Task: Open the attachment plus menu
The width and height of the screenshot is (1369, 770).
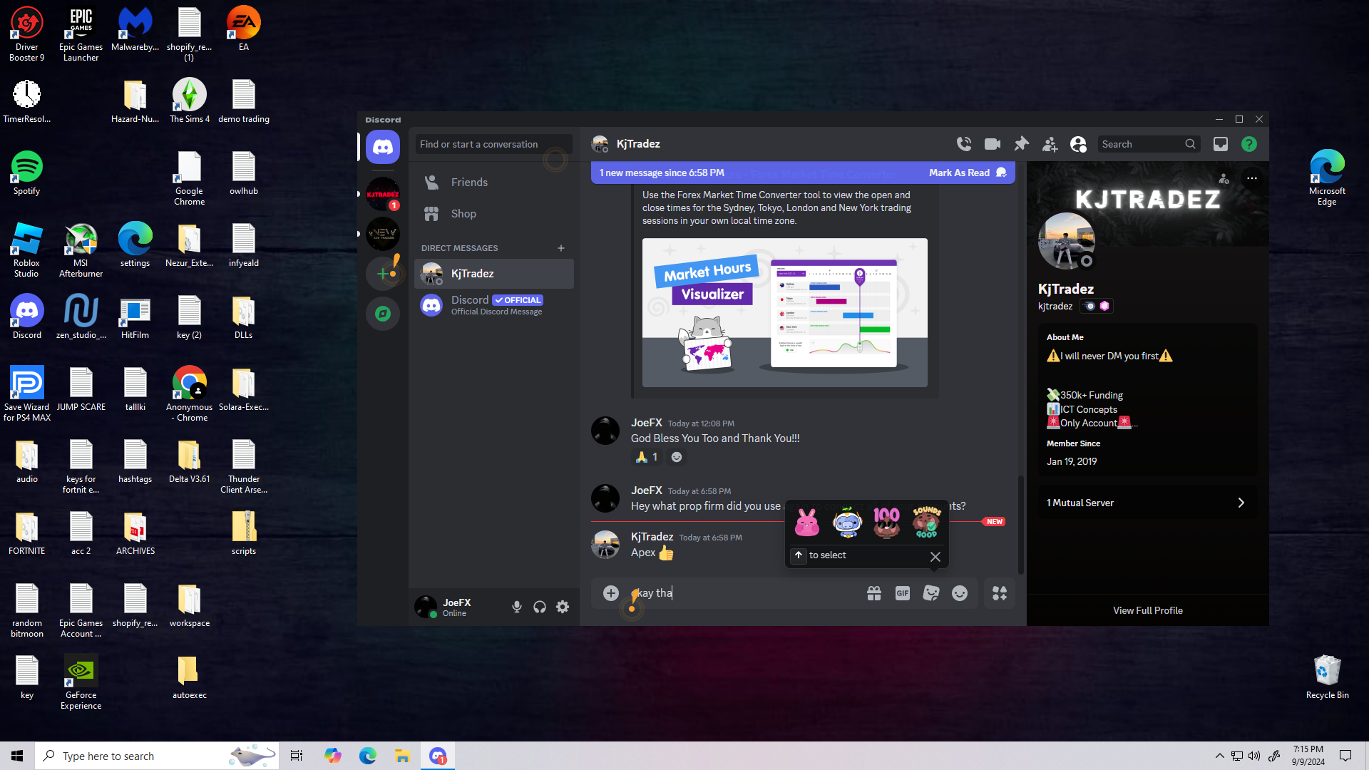Action: click(611, 593)
